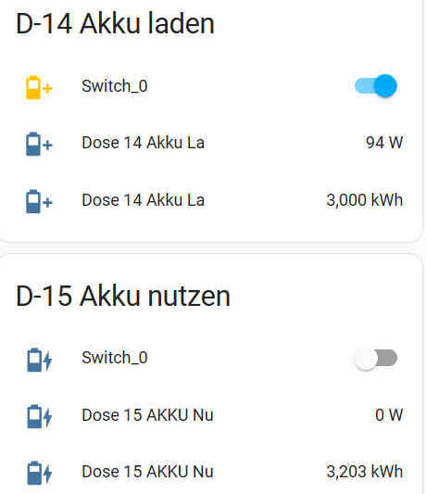Click the battery icon in the 94 W row
426x494 pixels.
tap(39, 144)
